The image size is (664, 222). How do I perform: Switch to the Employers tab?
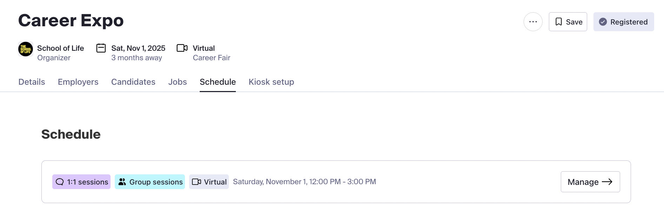(78, 82)
